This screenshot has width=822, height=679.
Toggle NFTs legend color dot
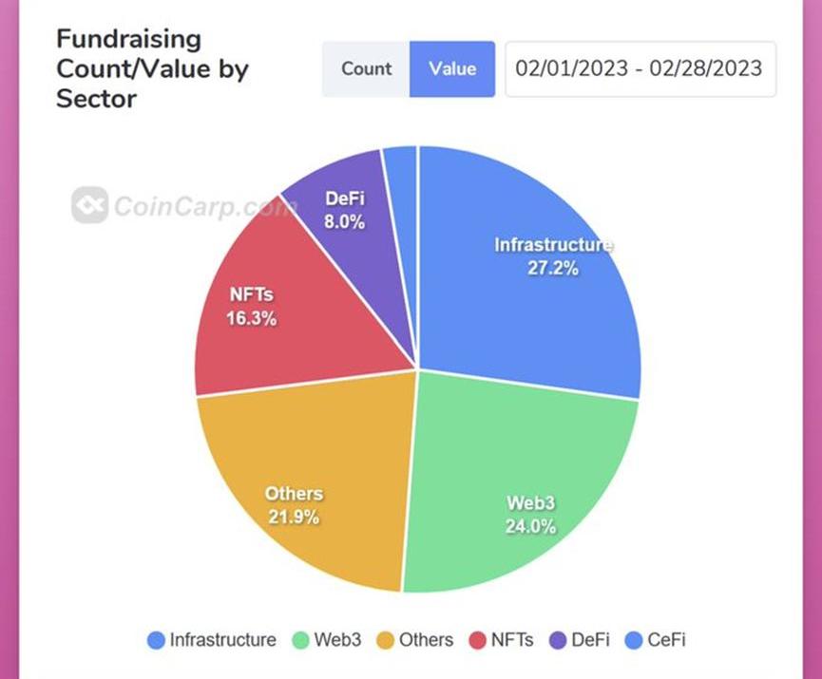477,640
